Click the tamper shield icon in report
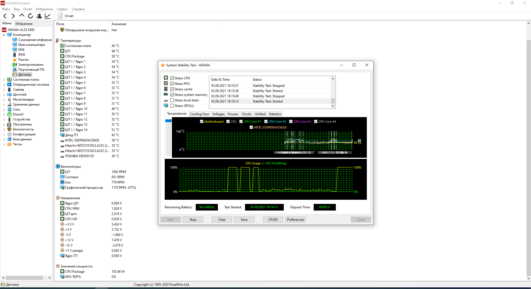Image resolution: width=531 pixels, height=289 pixels. pos(62,30)
